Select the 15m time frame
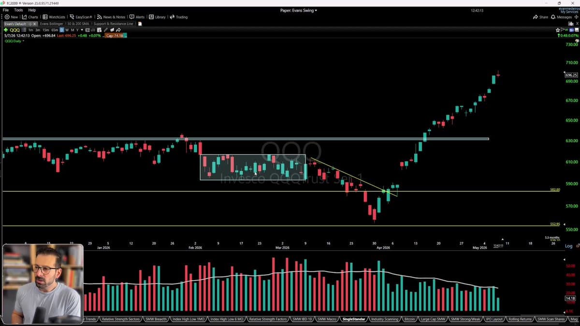 point(46,30)
